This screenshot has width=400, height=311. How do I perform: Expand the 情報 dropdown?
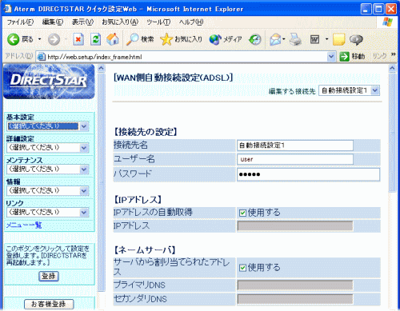[x=48, y=191]
